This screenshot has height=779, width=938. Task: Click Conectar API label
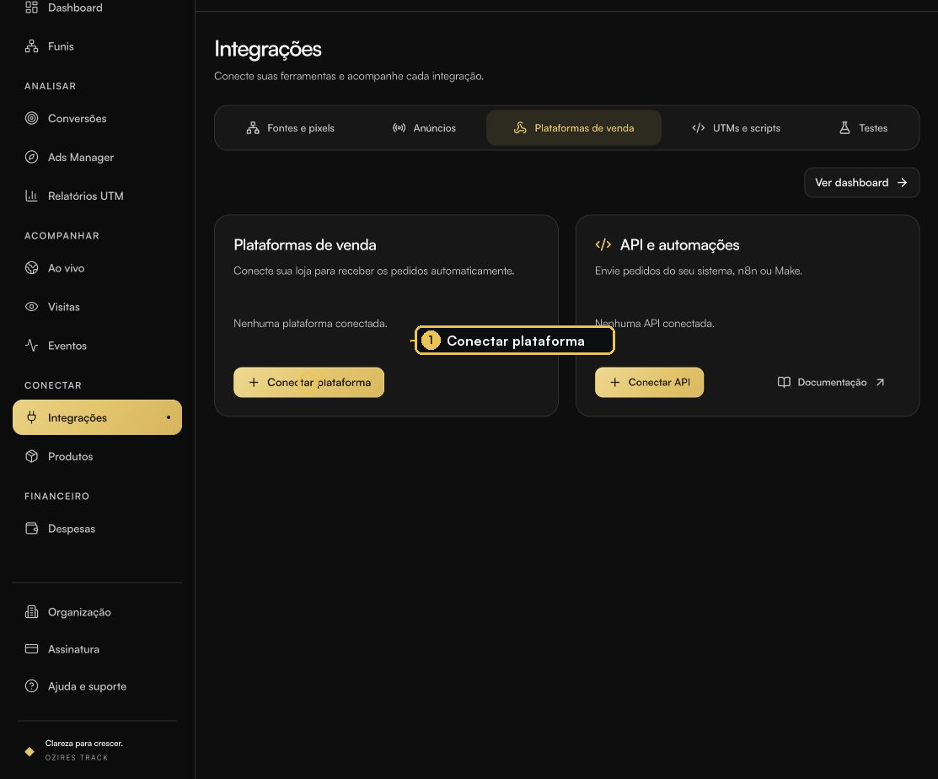pyautogui.click(x=659, y=382)
